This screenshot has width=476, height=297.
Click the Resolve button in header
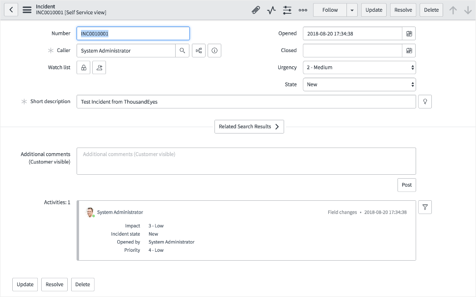403,10
